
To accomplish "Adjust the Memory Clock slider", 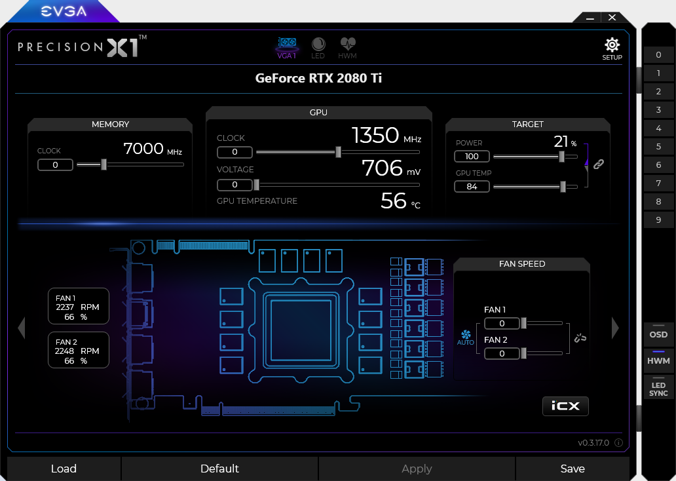I will point(104,164).
